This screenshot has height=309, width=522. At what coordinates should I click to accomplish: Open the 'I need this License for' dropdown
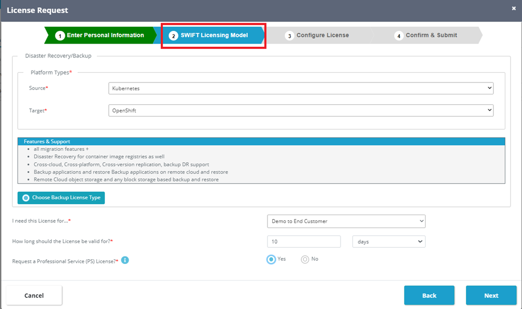point(346,221)
